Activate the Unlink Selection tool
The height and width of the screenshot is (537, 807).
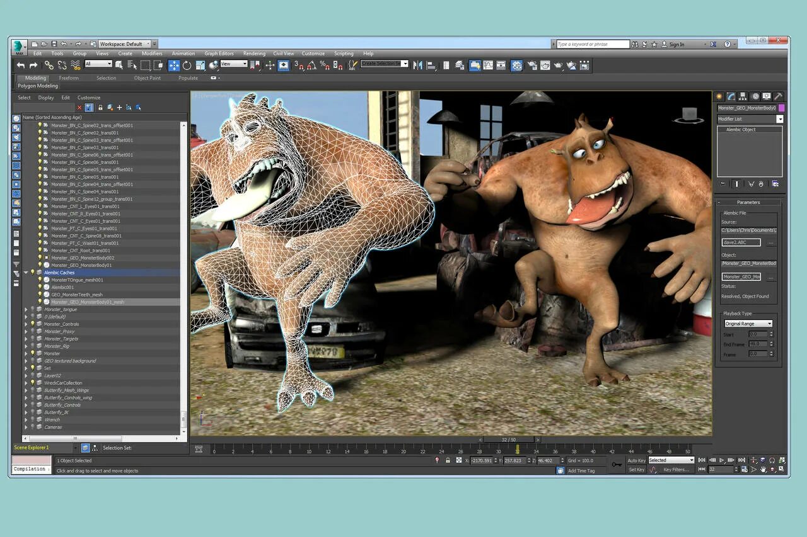(x=62, y=65)
